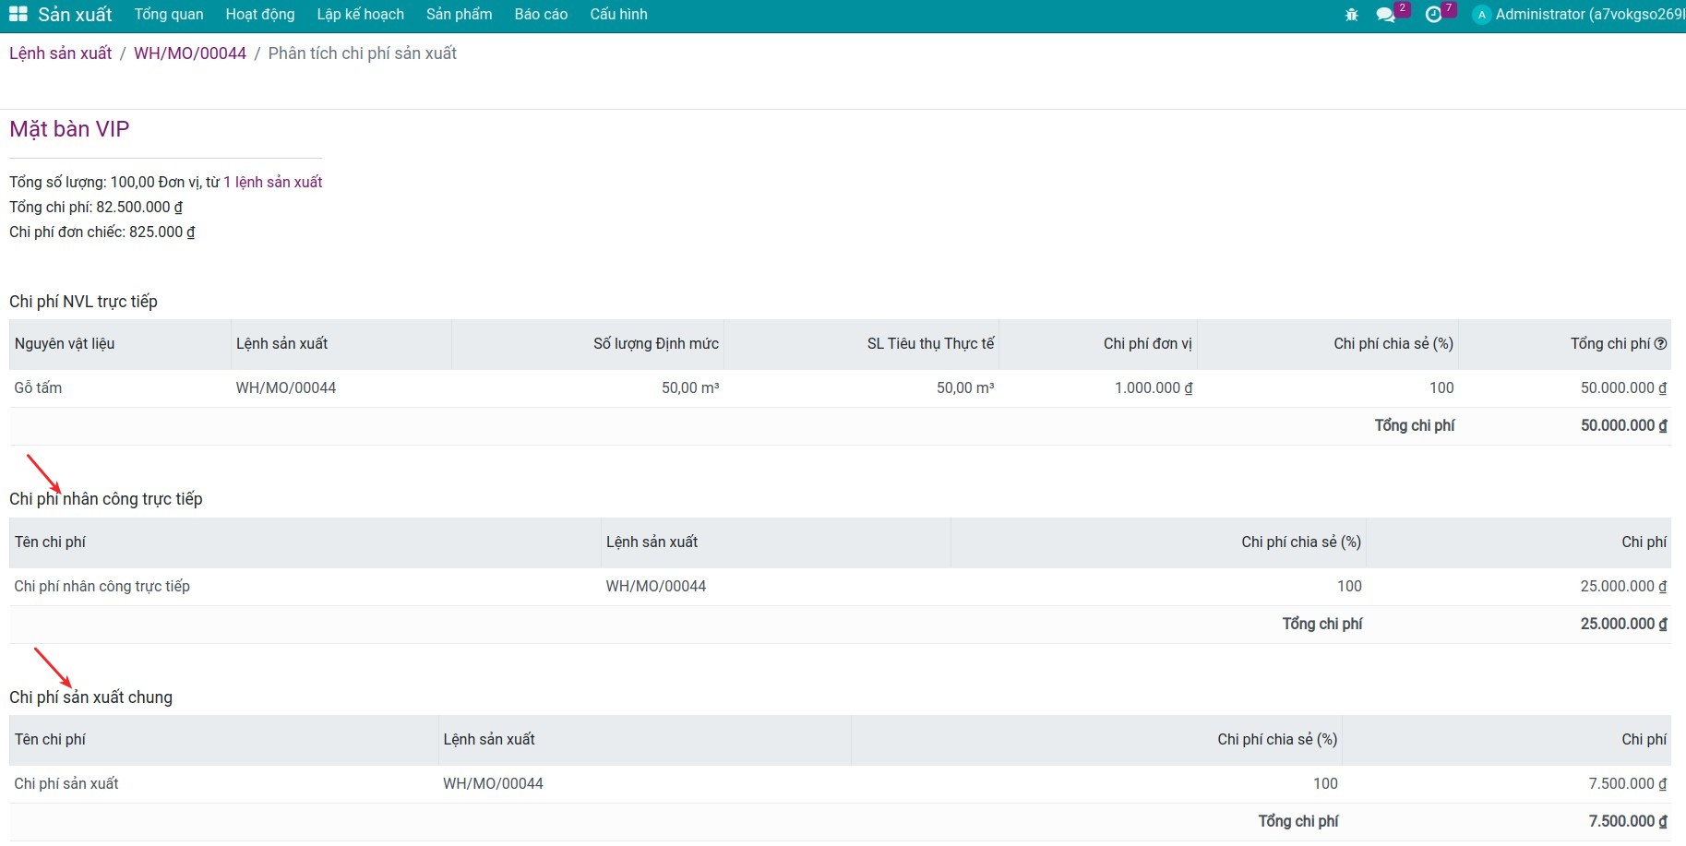Open the Lập kế hoạch menu

(361, 15)
